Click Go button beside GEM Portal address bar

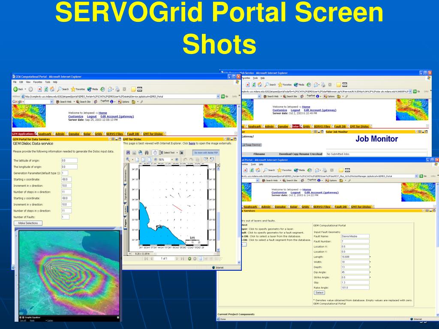(225, 96)
